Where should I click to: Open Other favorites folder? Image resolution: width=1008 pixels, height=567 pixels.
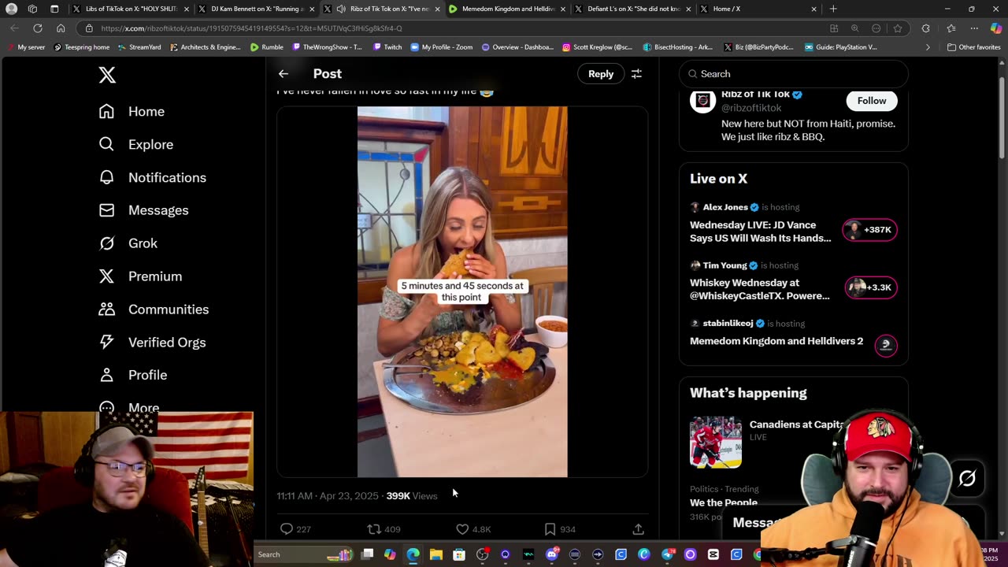974,47
